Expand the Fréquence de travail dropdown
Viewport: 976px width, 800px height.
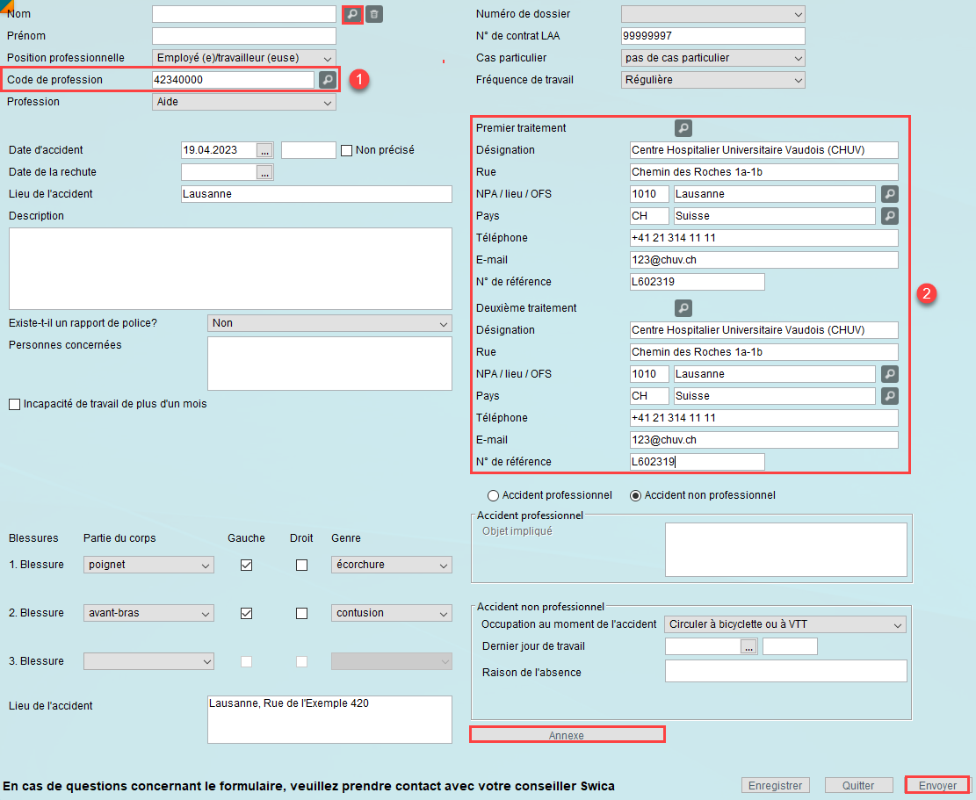712,80
